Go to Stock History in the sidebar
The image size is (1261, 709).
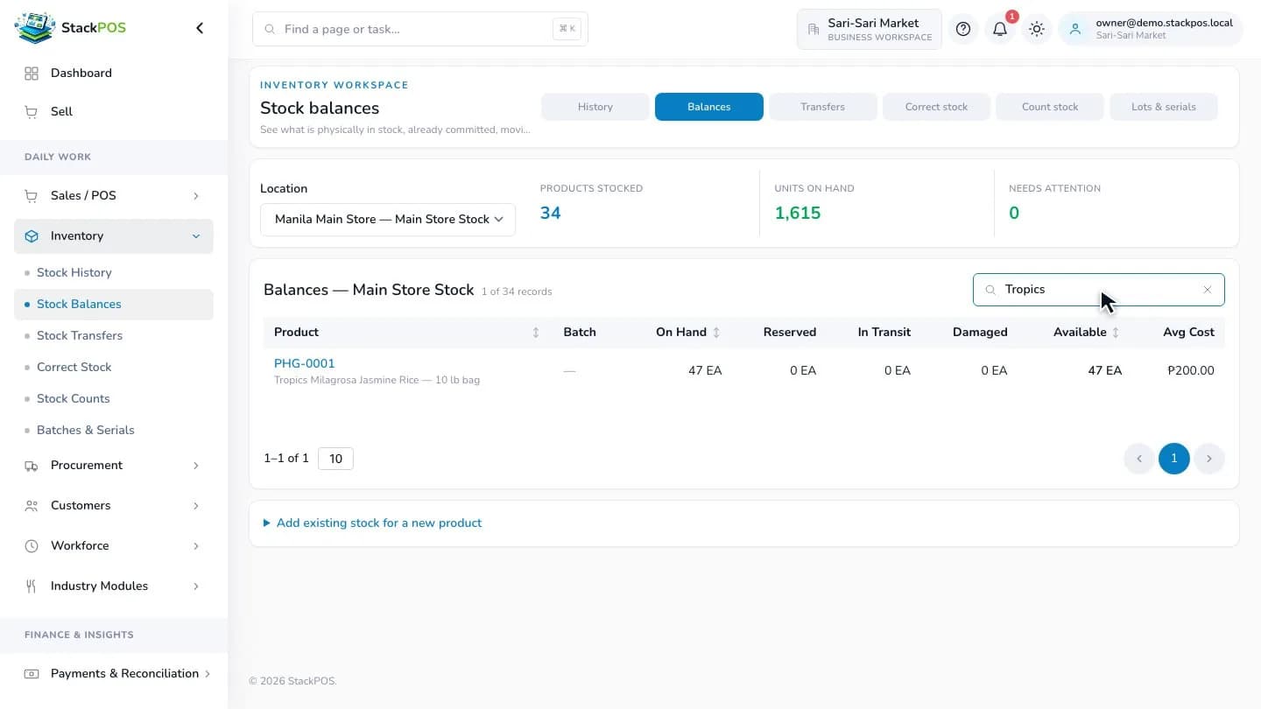pos(114,273)
